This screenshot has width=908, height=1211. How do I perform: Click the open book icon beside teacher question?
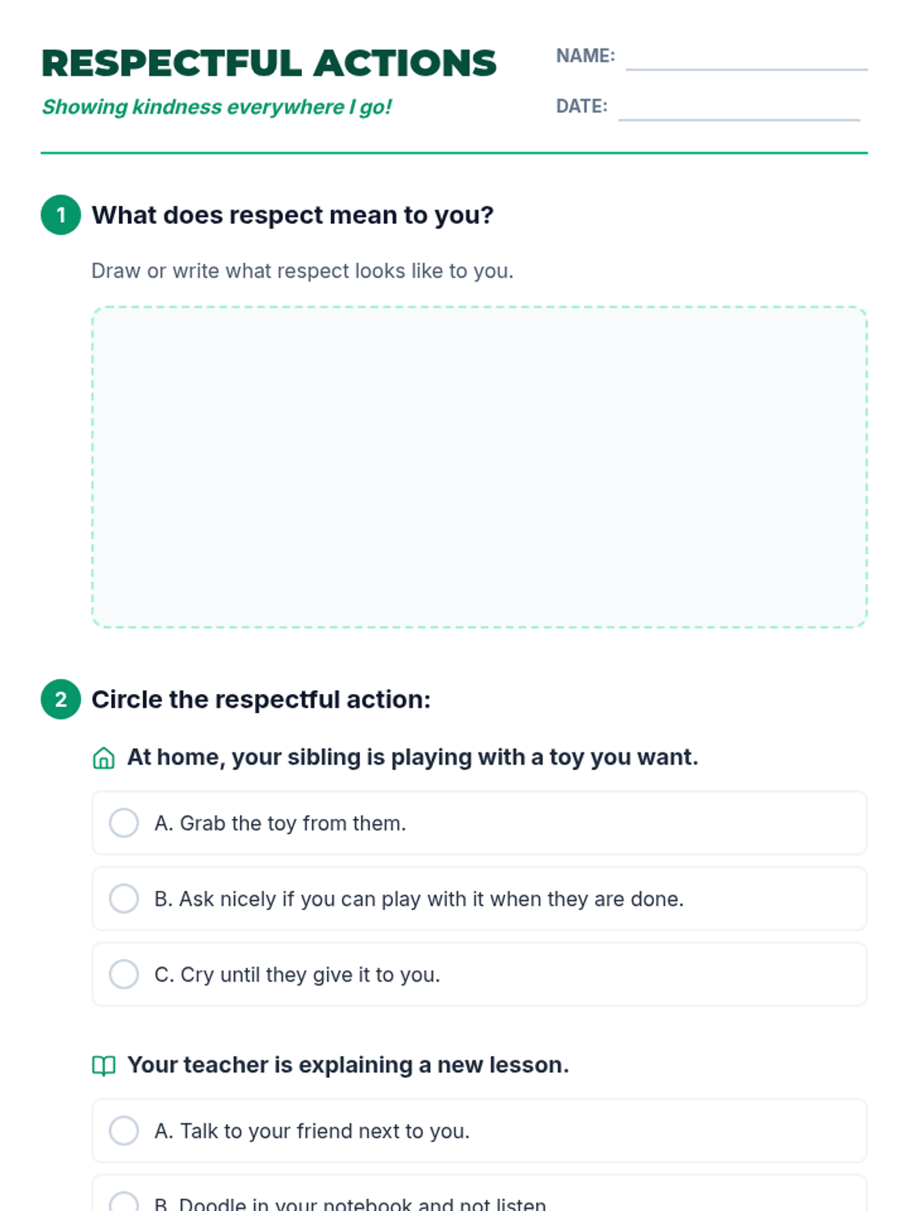(104, 1066)
